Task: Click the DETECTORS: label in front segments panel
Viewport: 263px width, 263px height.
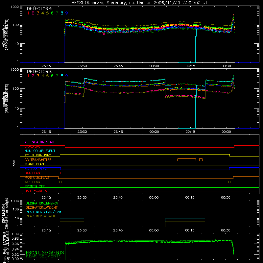Action: click(x=39, y=9)
